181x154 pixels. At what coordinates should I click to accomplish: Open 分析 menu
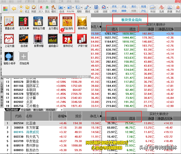coord(19,1)
